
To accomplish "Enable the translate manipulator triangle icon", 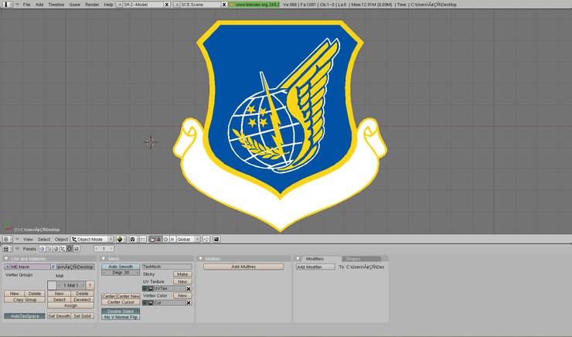I will click(158, 240).
